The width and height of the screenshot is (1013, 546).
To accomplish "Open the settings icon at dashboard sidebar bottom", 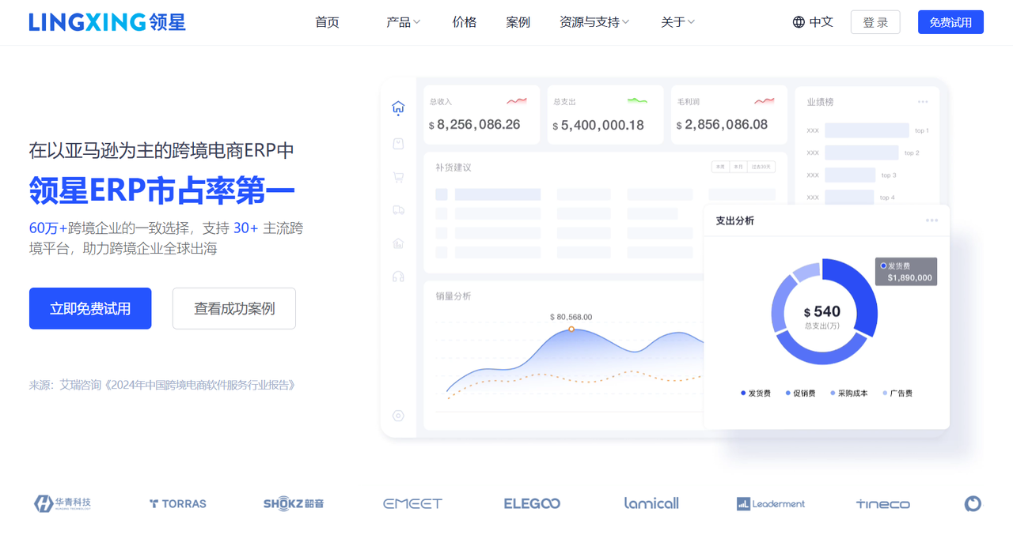I will (398, 416).
